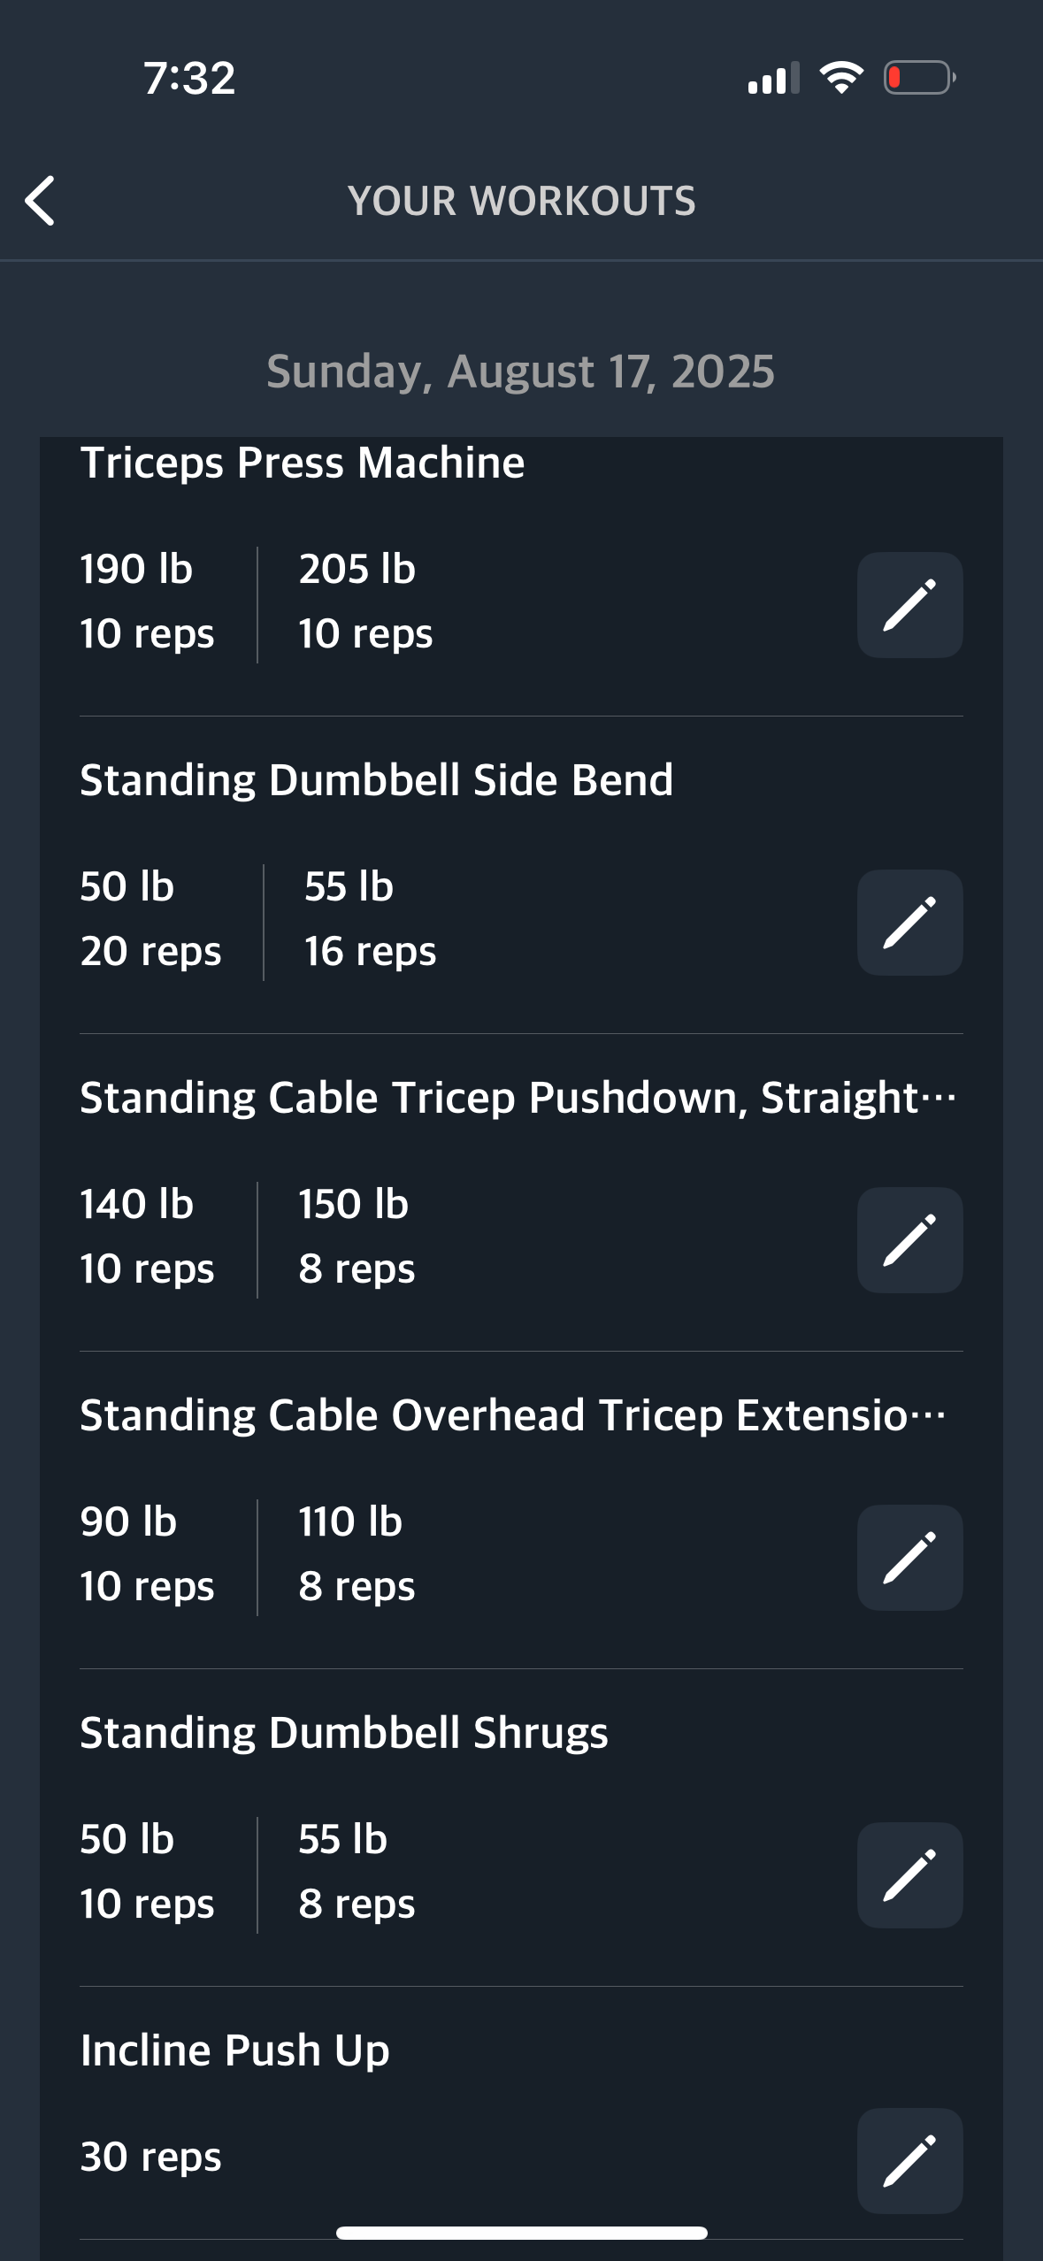Screen dimensions: 1043x2261
Task: Tap the cellular signal bars
Action: point(773,78)
